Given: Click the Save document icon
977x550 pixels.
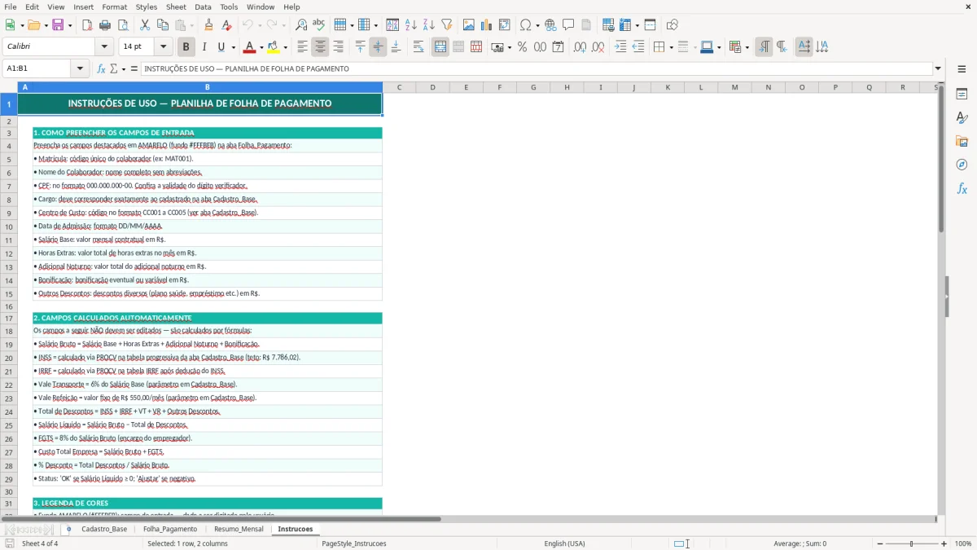Looking at the screenshot, I should click(x=58, y=25).
